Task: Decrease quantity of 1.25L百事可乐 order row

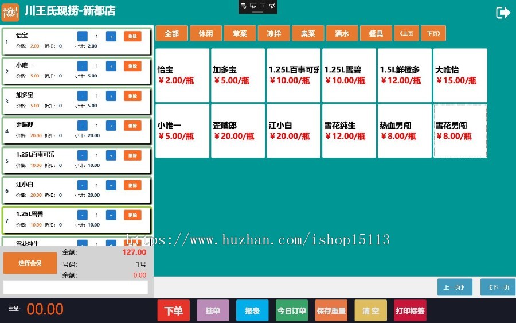Action: point(82,155)
